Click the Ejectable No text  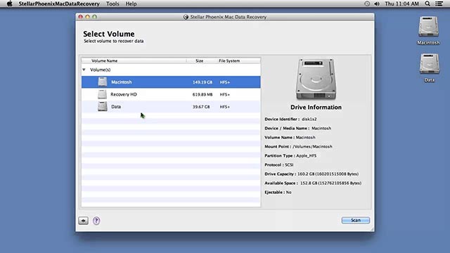pyautogui.click(x=278, y=193)
